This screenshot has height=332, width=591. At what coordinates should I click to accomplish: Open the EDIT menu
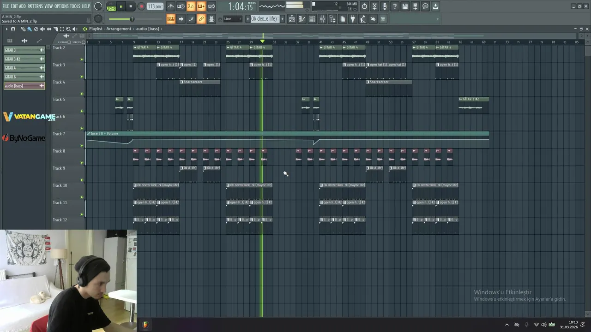(14, 6)
